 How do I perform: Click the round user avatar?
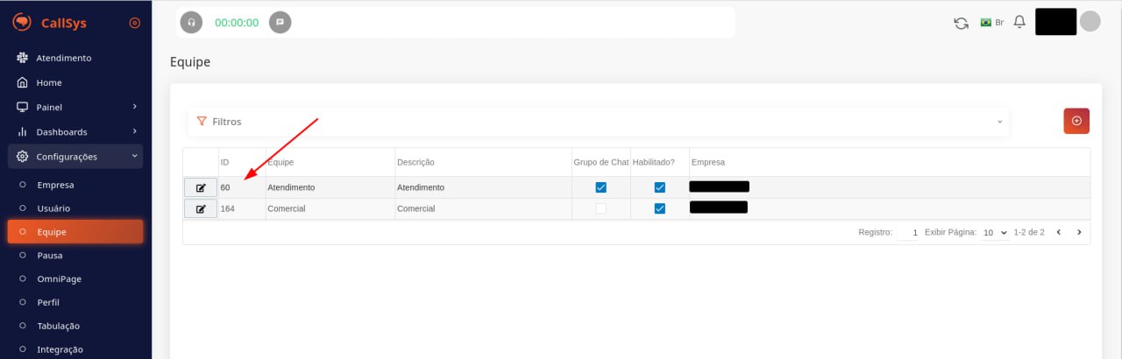tap(1090, 22)
